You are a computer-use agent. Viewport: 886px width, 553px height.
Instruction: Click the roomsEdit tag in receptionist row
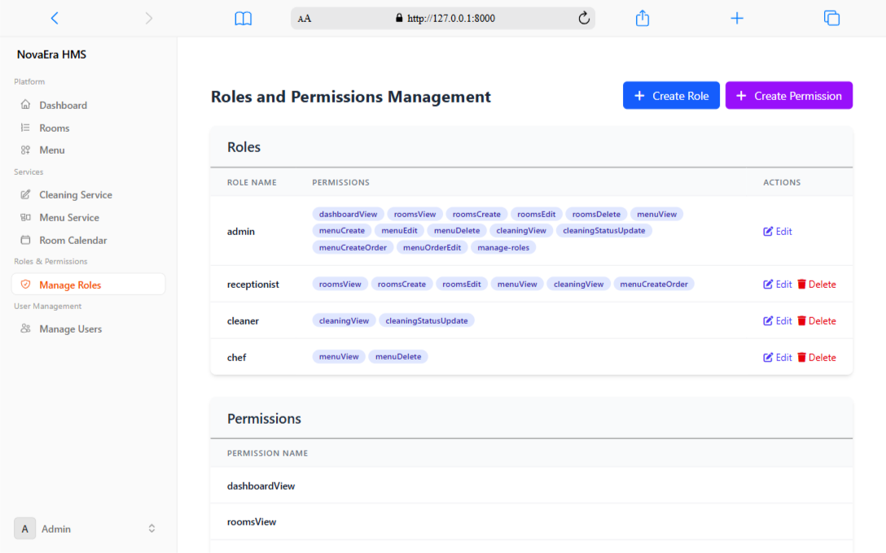pyautogui.click(x=462, y=284)
